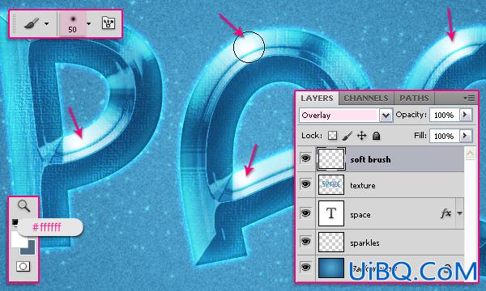486x291 pixels.
Task: Select the Brush tool preset icon
Action: 32,23
